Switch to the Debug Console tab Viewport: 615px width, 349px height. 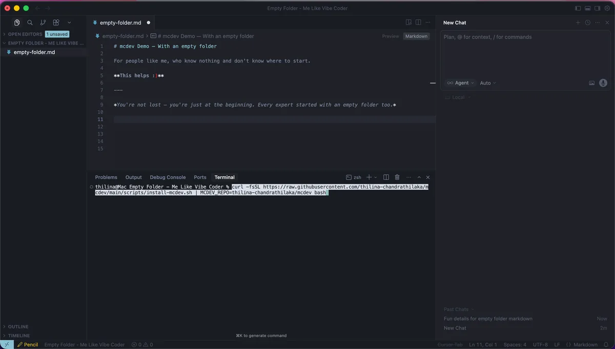click(x=168, y=177)
